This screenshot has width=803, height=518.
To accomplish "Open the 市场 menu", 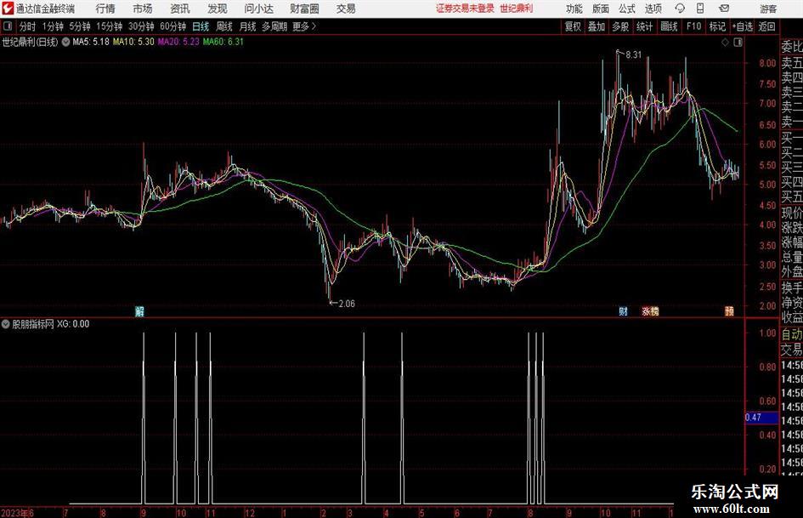I will pos(143,9).
